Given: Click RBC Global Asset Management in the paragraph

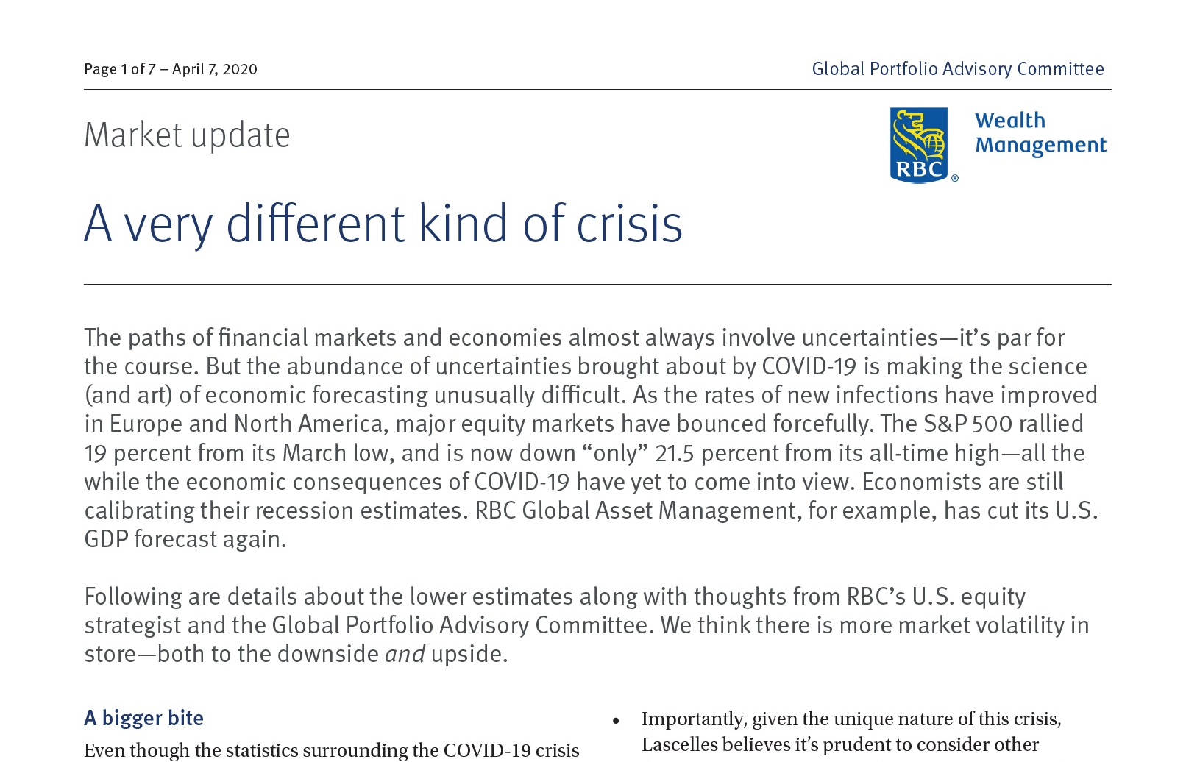Looking at the screenshot, I should click(636, 510).
